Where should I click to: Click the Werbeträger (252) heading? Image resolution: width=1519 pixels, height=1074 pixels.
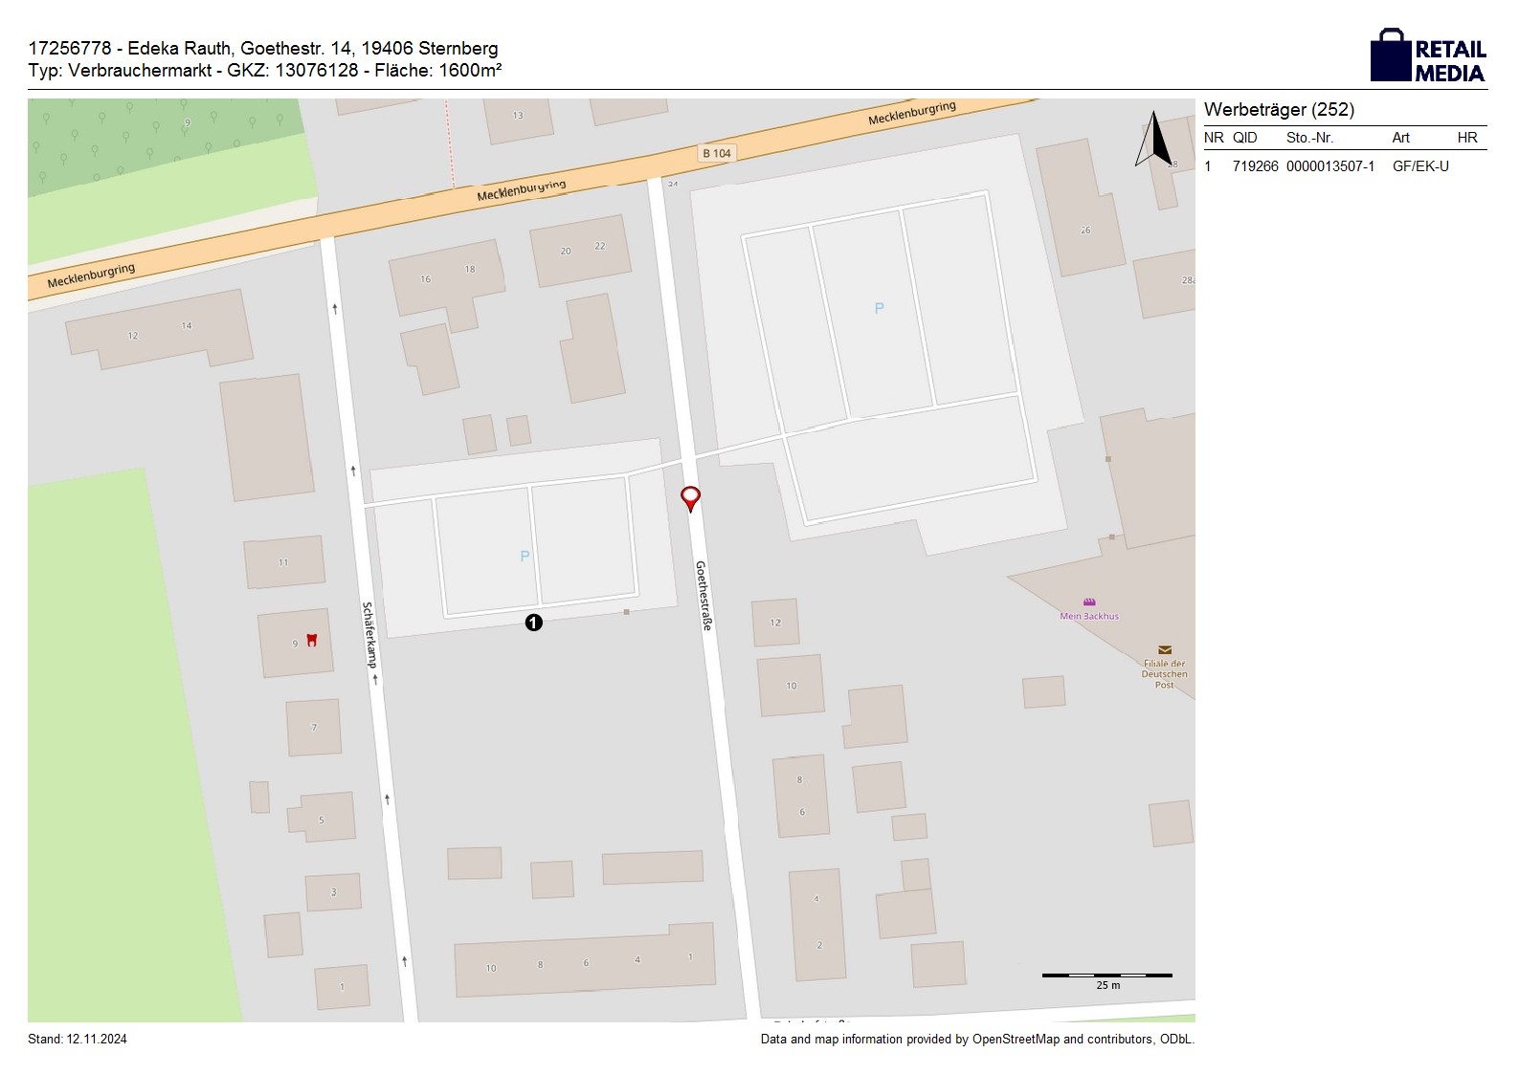pyautogui.click(x=1279, y=110)
